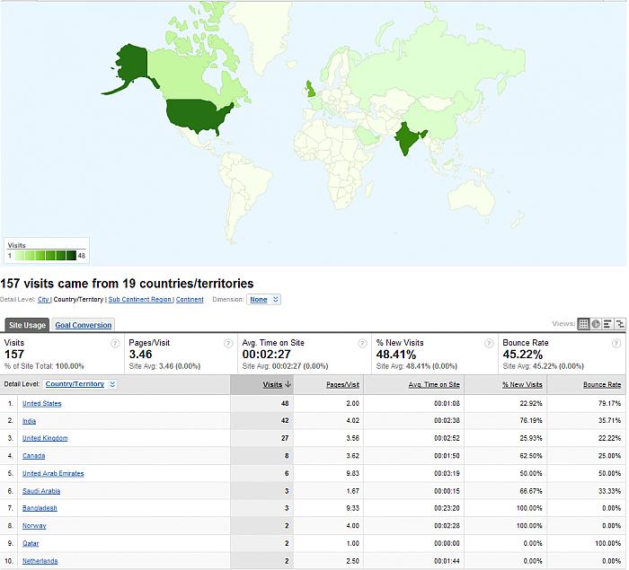The height and width of the screenshot is (570, 629).
Task: Open help icon for Bounce Rate
Action: [x=616, y=344]
